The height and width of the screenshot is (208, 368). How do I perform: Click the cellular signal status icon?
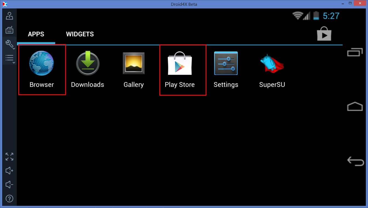point(307,16)
